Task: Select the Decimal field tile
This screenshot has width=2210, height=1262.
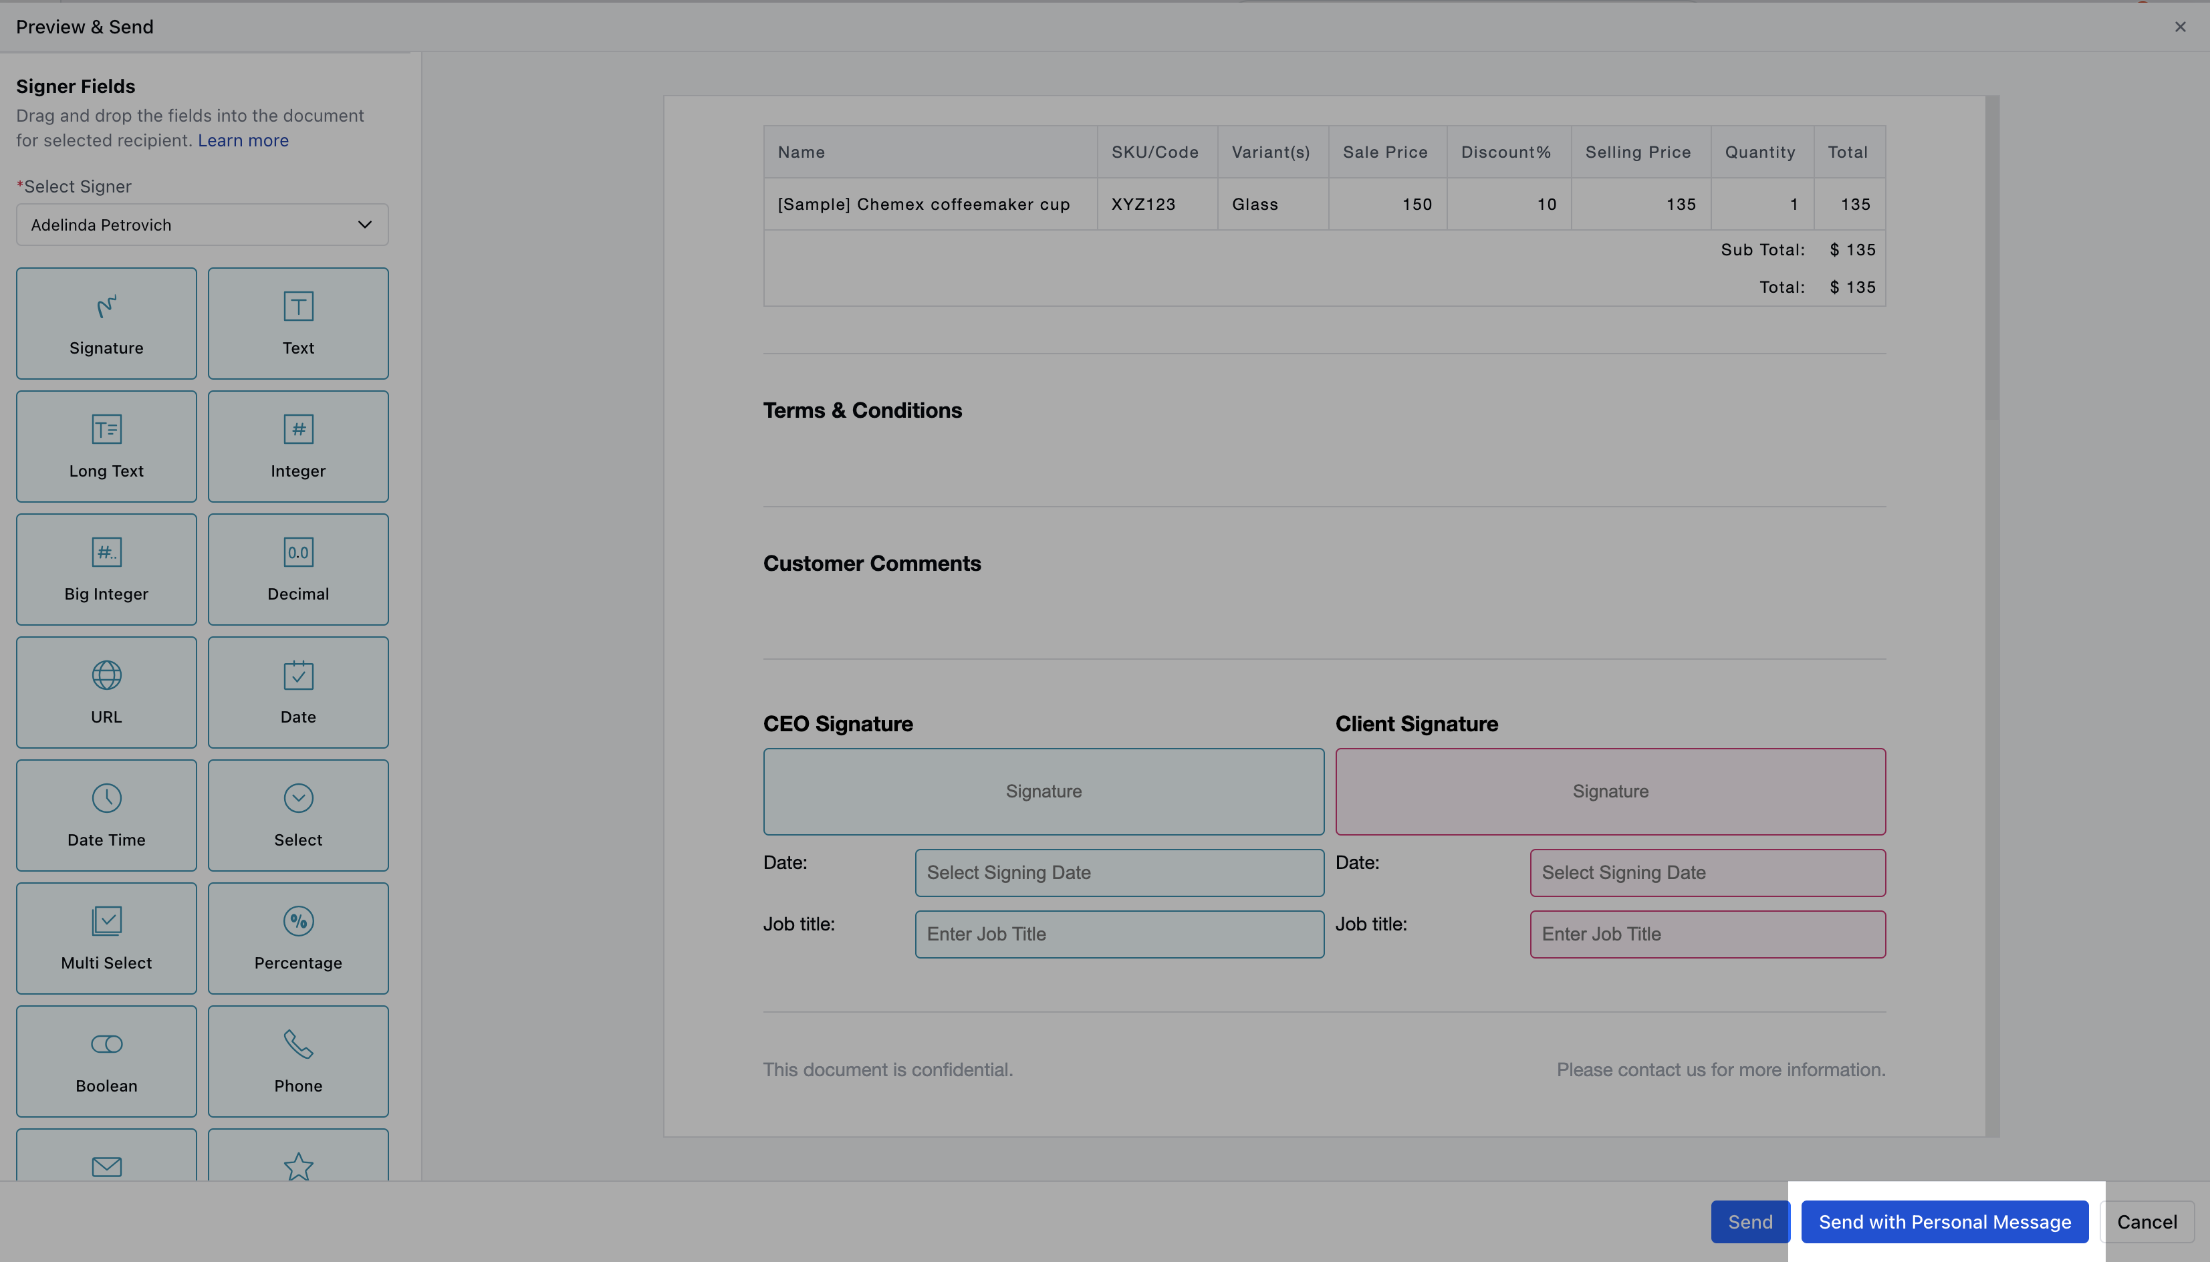Action: pos(298,570)
